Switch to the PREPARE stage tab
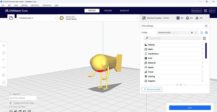This screenshot has width=217, height=112. pyautogui.click(x=92, y=11)
